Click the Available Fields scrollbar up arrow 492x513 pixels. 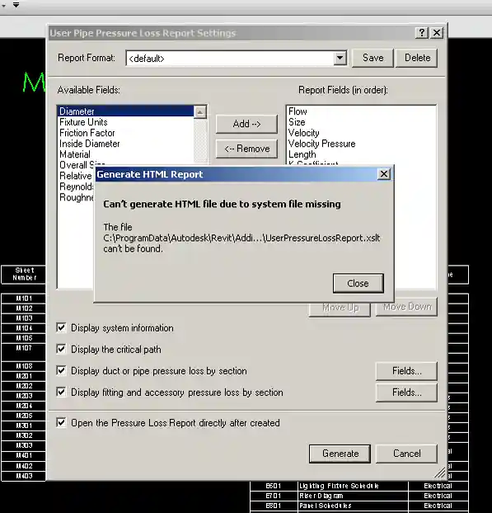point(200,112)
